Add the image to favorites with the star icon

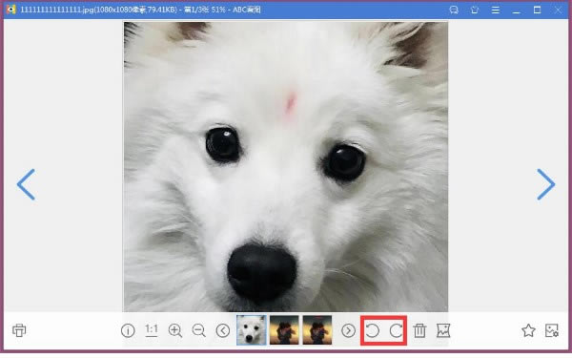click(x=528, y=330)
